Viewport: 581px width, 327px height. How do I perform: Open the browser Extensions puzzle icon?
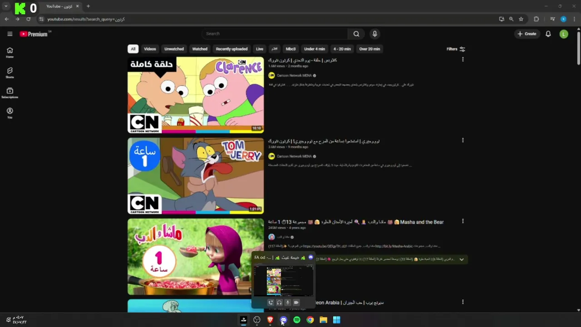pyautogui.click(x=537, y=19)
